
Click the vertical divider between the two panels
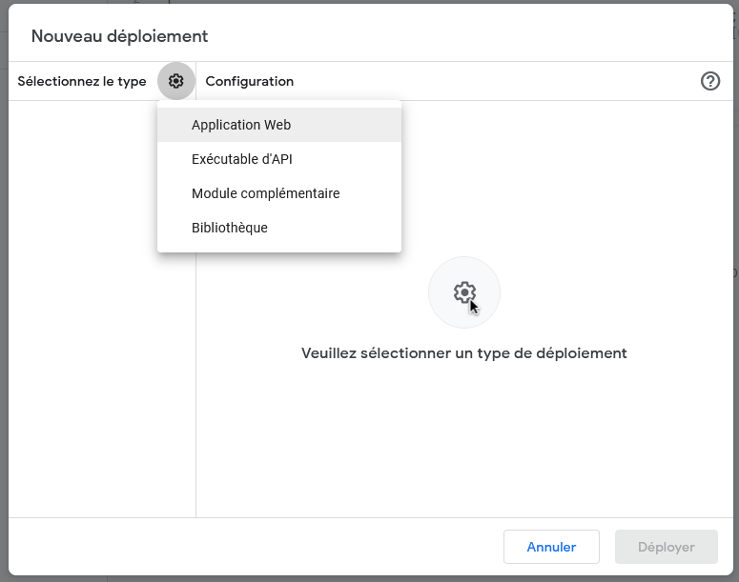pos(195,381)
